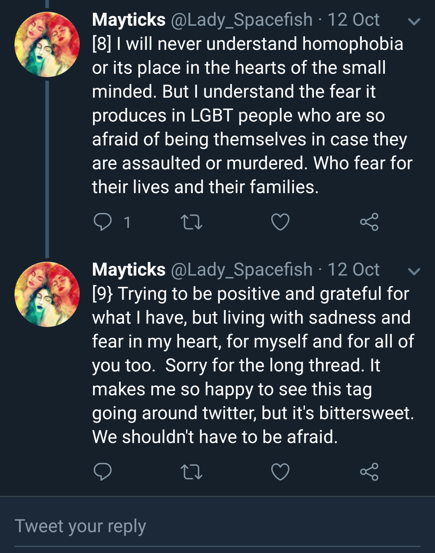The image size is (435, 553).
Task: Like the tweet numbered [8]
Action: [x=280, y=222]
